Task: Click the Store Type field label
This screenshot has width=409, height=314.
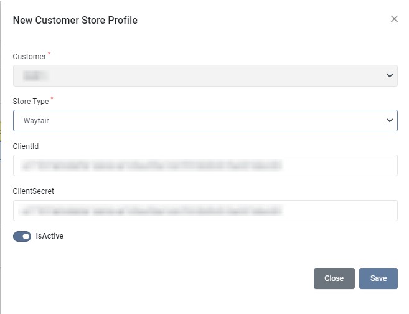Action: [x=31, y=102]
